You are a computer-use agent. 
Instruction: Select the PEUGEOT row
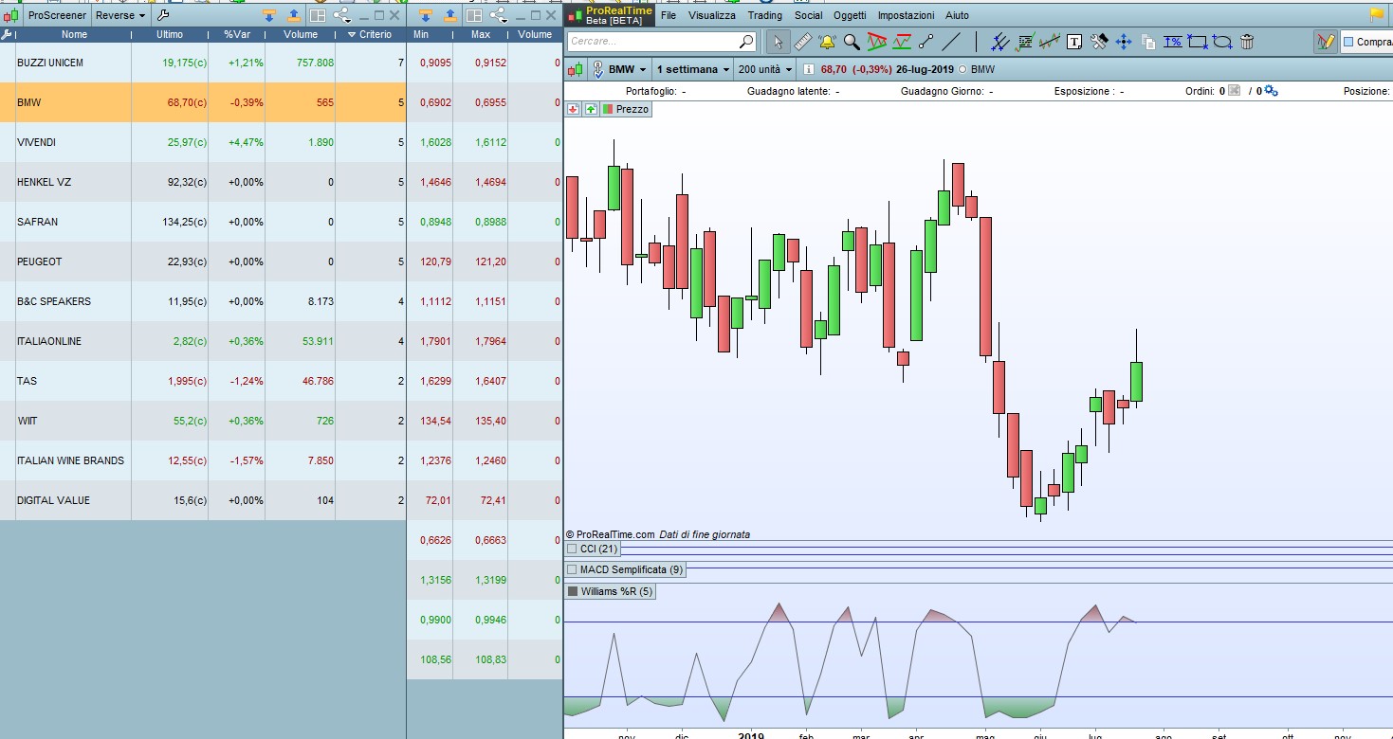click(x=202, y=261)
